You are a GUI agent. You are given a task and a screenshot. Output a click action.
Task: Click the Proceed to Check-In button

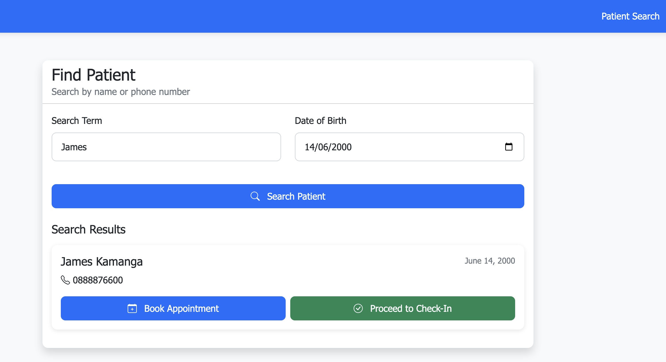click(x=402, y=308)
